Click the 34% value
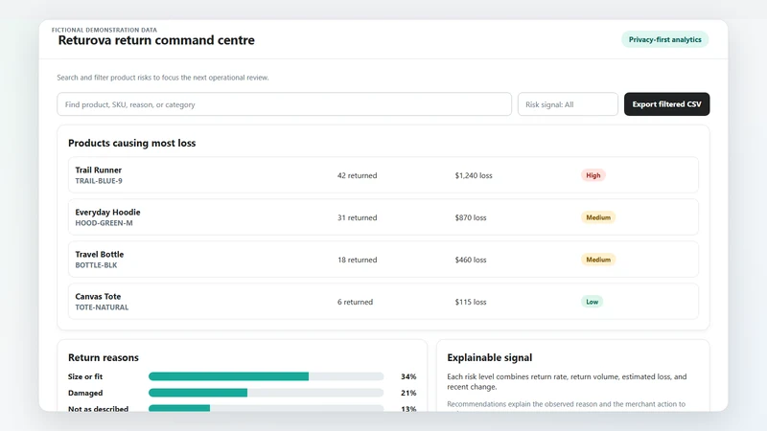 [x=408, y=376]
